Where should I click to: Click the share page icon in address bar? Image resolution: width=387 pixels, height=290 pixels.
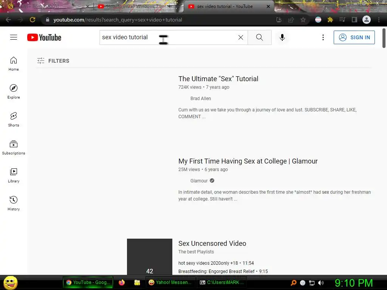tap(291, 20)
